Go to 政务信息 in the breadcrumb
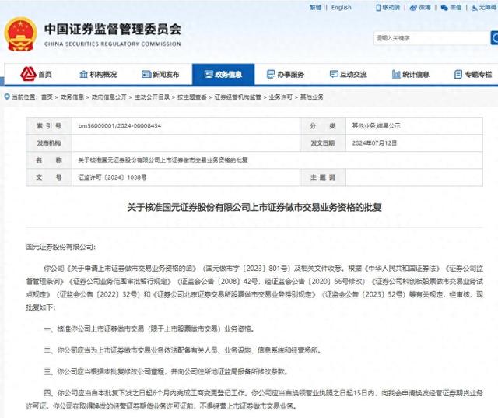Image resolution: width=498 pixels, height=418 pixels. [x=72, y=97]
